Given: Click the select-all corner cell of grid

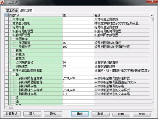Looking at the screenshot, I should coord(6,15).
